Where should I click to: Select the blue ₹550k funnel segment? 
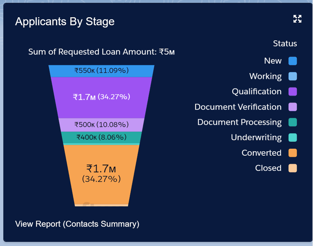(x=101, y=71)
